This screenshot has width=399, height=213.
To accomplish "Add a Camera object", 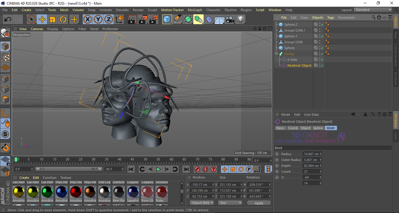I will click(230, 20).
